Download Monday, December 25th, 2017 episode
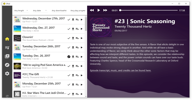This screenshot has height=100, width=192. click(x=73, y=85)
